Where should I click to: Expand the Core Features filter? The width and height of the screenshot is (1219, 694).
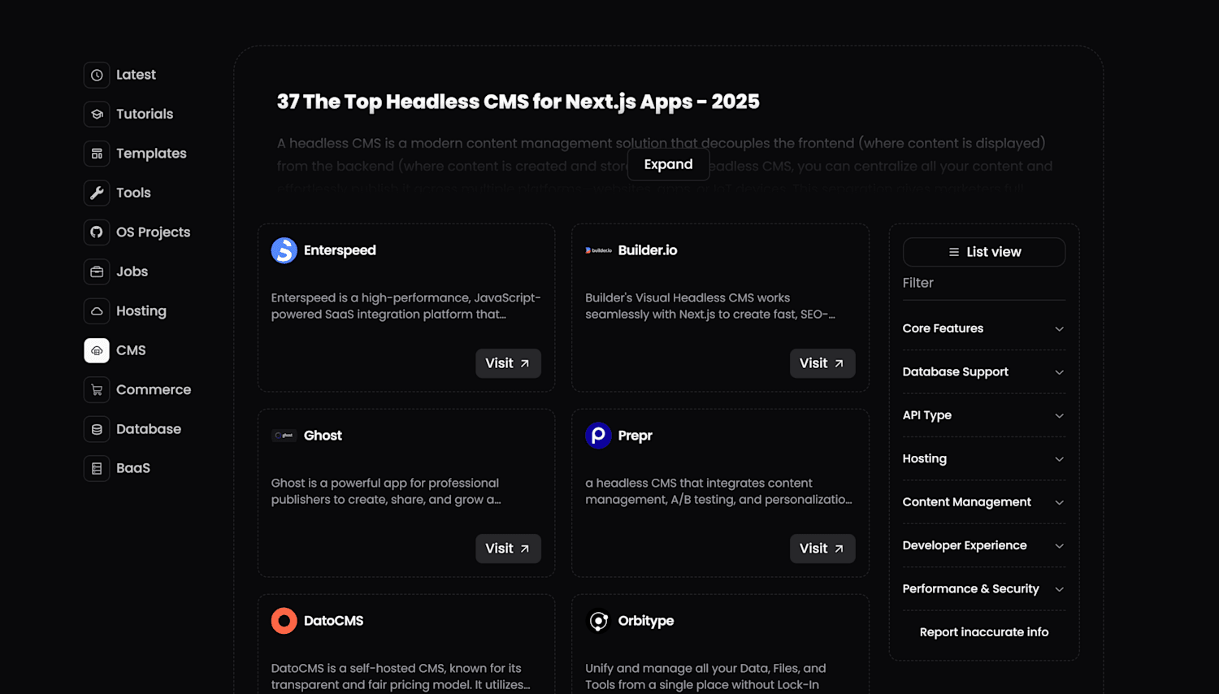point(984,328)
